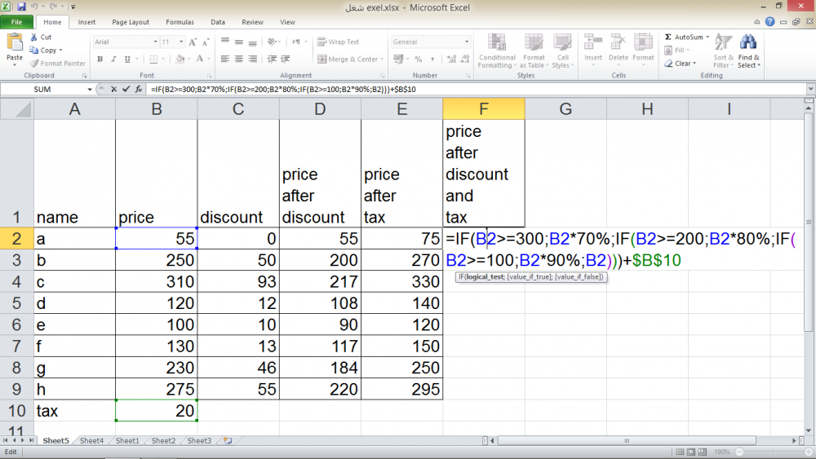Screen dimensions: 816x459
Task: Click inside the formula bar text
Action: [x=284, y=90]
